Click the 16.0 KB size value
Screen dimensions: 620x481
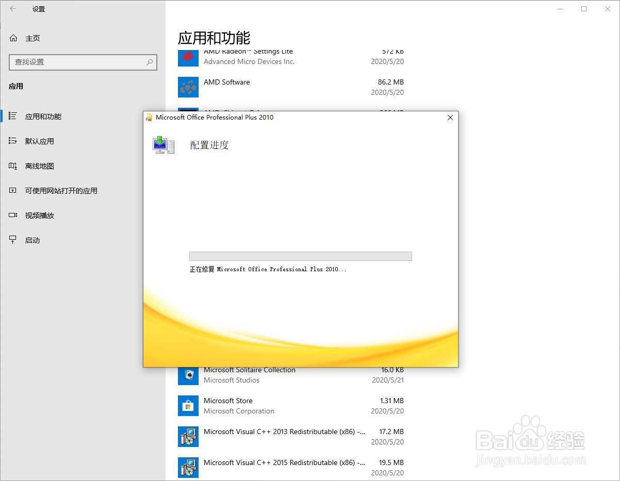[393, 370]
